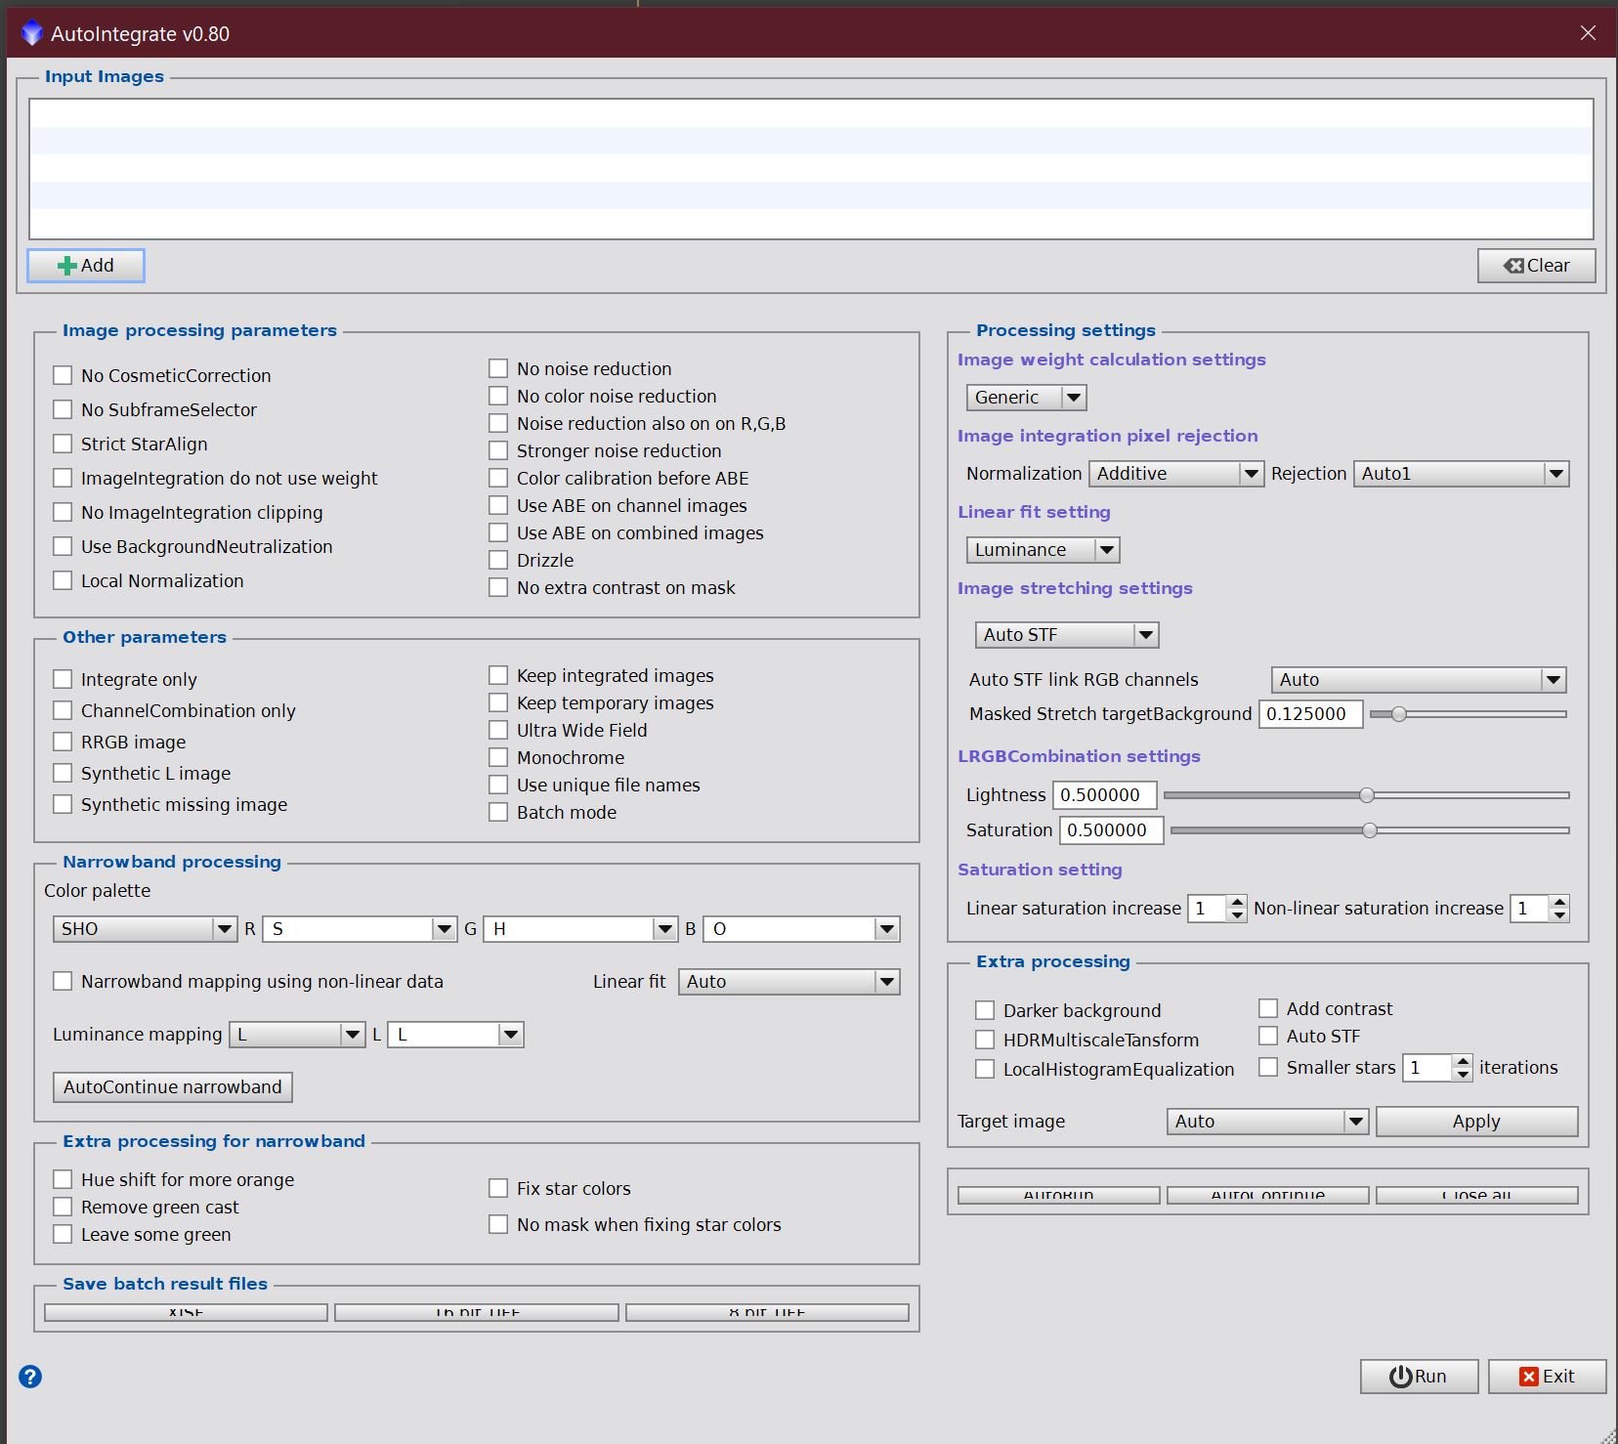Click the Saturation value field

click(x=1111, y=830)
